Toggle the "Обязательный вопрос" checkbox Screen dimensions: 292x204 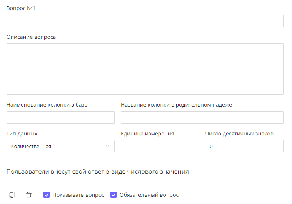coord(113,195)
